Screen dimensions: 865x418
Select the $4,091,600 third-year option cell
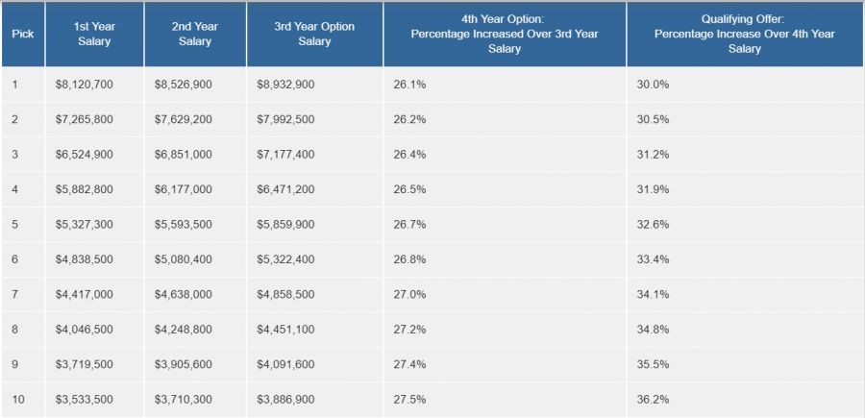tap(285, 364)
